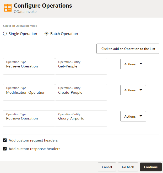
Task: Click the Query-Airports Operation-Entity field
Action: click(x=81, y=118)
